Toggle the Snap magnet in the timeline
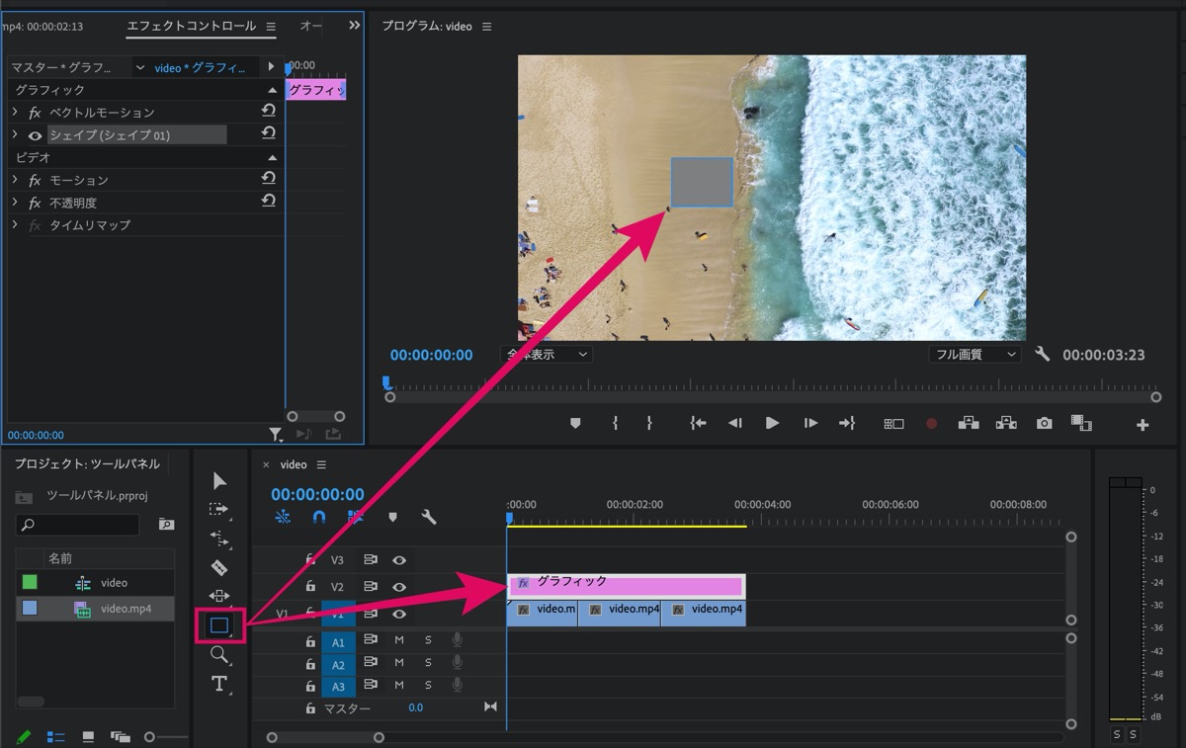The image size is (1186, 748). [320, 516]
